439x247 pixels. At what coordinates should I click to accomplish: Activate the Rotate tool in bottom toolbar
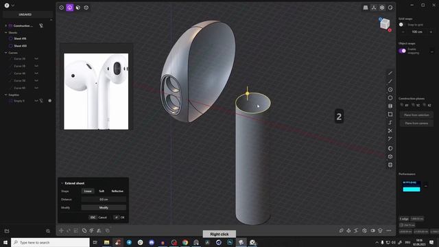click(69, 231)
